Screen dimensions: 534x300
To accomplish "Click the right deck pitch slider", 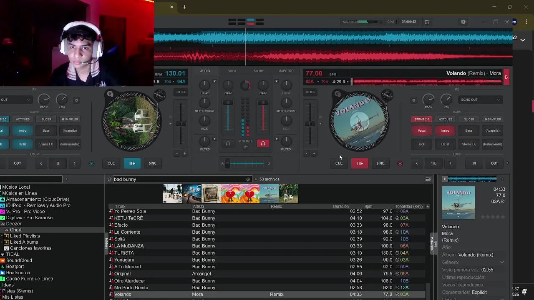I will tap(310, 123).
